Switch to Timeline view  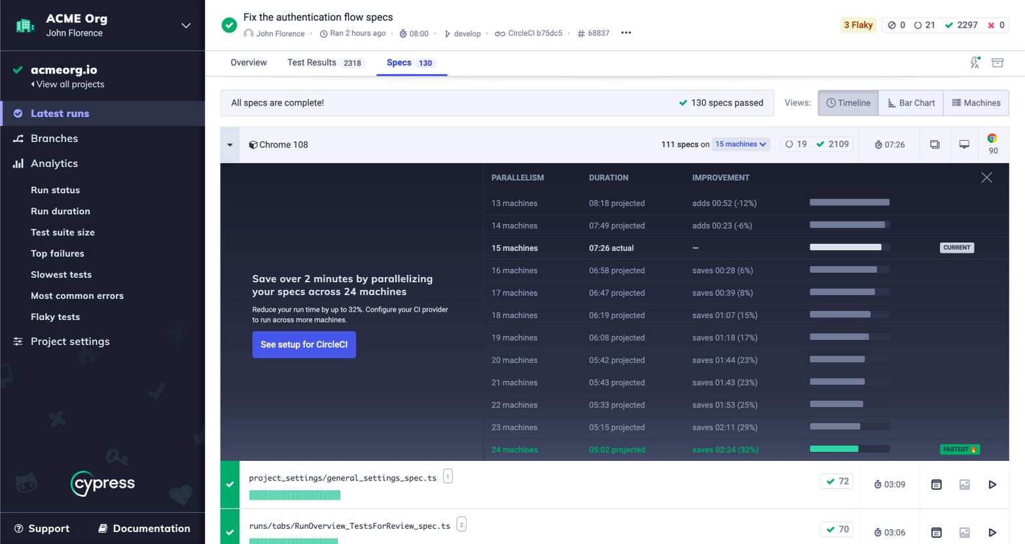click(848, 103)
